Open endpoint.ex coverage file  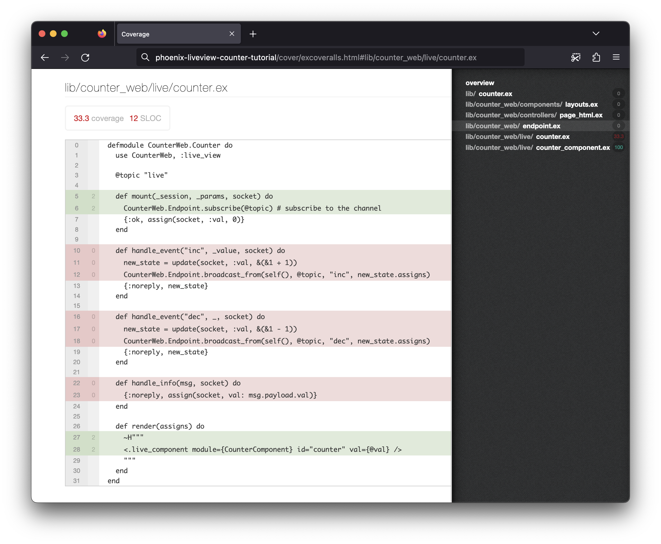[x=513, y=126]
